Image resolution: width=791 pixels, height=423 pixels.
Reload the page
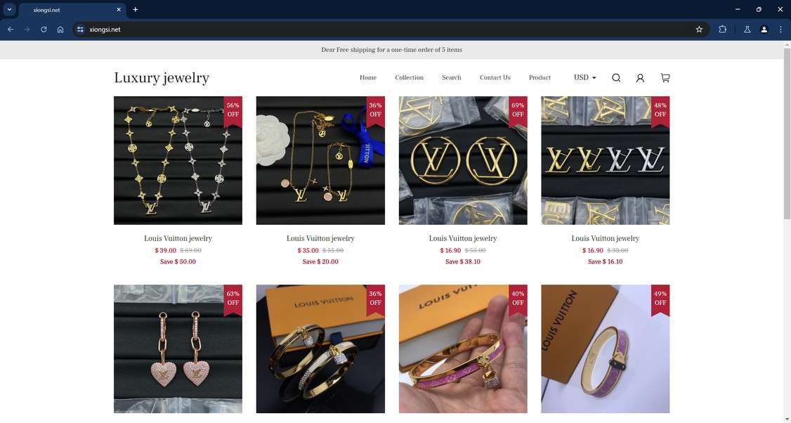[44, 30]
